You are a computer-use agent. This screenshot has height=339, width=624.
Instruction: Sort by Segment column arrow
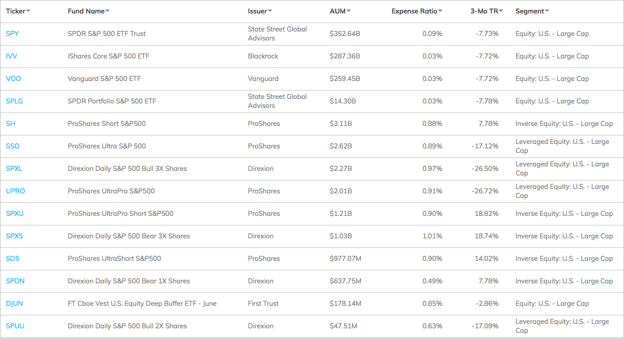547,12
